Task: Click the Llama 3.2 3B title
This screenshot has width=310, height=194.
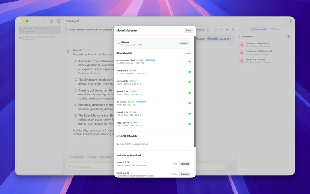Action: 123,173
